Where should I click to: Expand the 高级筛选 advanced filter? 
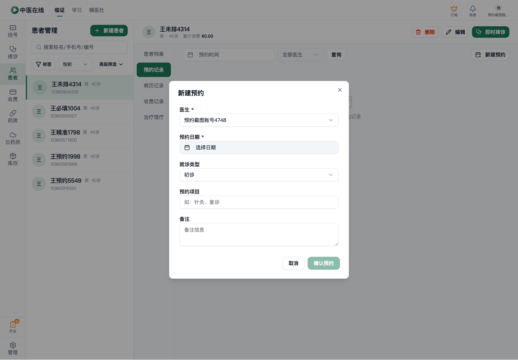click(111, 64)
